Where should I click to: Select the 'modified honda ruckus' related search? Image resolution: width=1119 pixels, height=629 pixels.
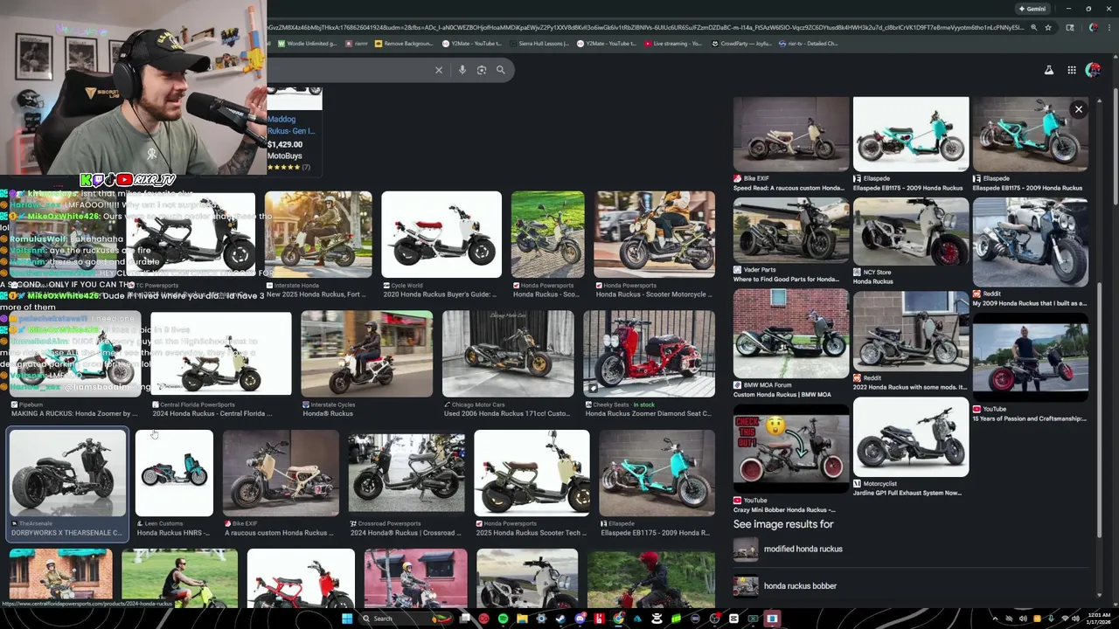click(803, 549)
